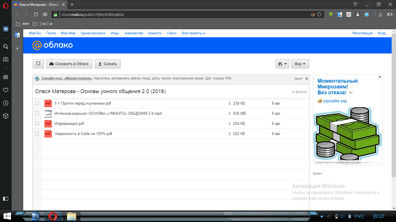This screenshot has width=396, height=222.
Task: Bookmark this page with the heart icon
Action: 319,14
